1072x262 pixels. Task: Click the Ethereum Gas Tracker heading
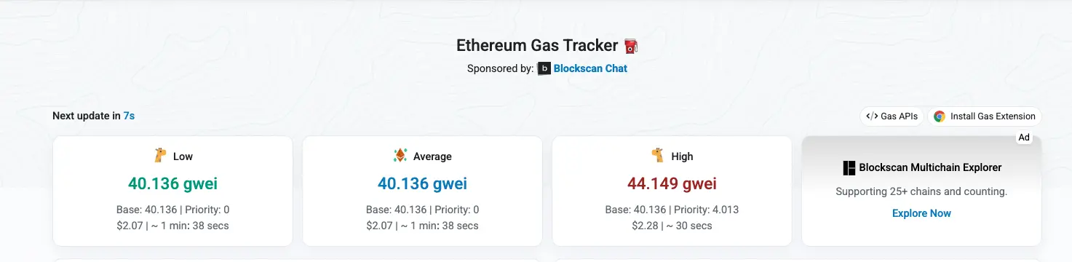pos(537,45)
